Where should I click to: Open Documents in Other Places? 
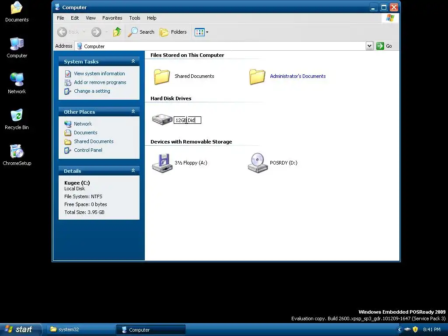[85, 133]
